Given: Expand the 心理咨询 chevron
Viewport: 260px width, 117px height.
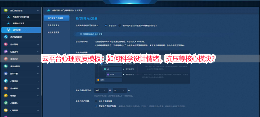Looking at the screenshot, I should tap(38, 81).
